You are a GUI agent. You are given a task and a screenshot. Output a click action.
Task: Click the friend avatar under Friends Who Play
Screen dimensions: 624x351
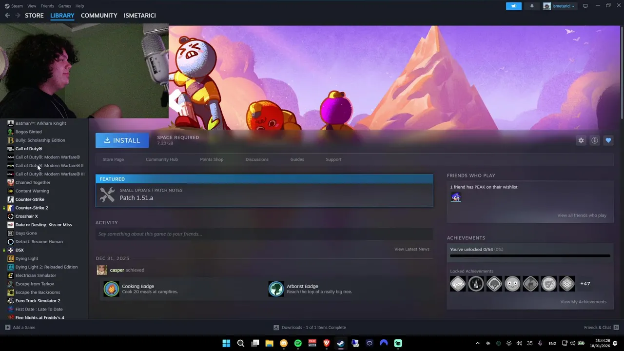(456, 197)
